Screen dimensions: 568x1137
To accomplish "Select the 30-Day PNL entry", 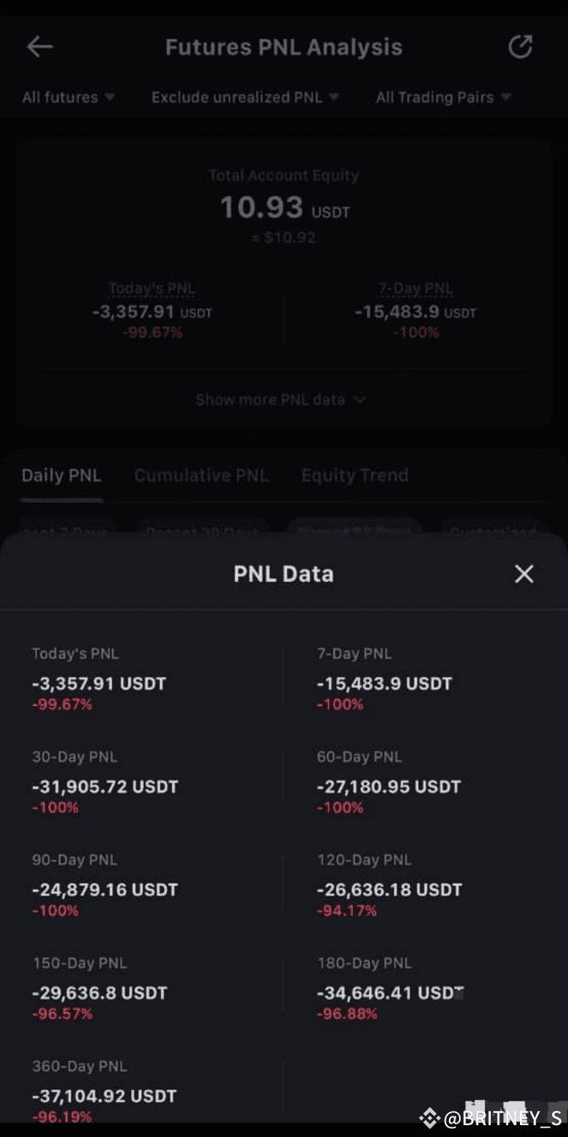I will click(x=106, y=782).
